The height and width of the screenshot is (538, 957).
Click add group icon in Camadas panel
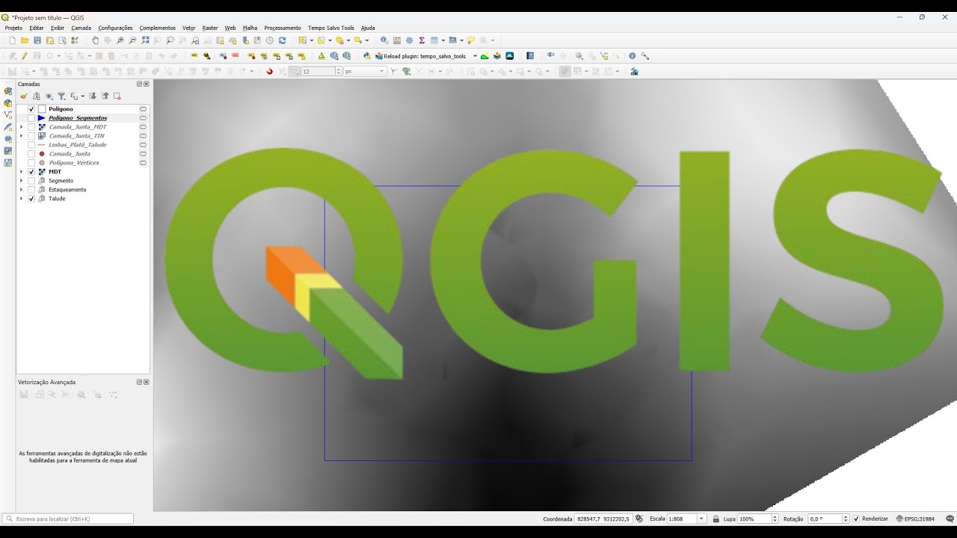[x=37, y=96]
